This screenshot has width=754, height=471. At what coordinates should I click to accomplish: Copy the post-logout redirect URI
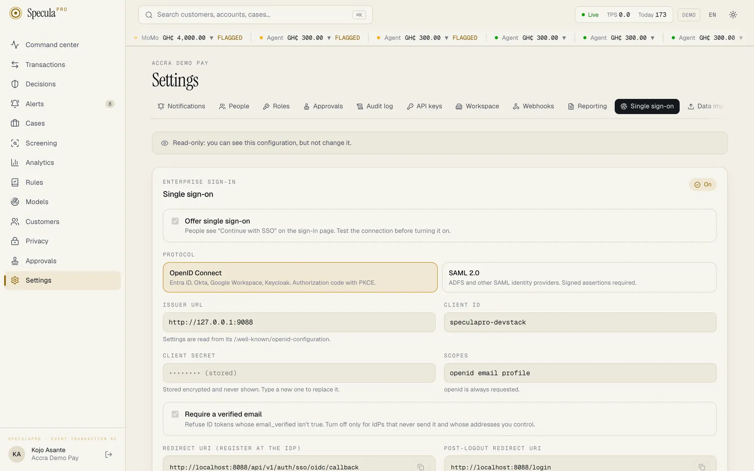click(702, 467)
